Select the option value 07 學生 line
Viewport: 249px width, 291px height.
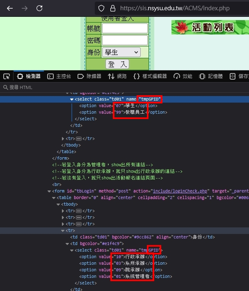[x=118, y=105]
